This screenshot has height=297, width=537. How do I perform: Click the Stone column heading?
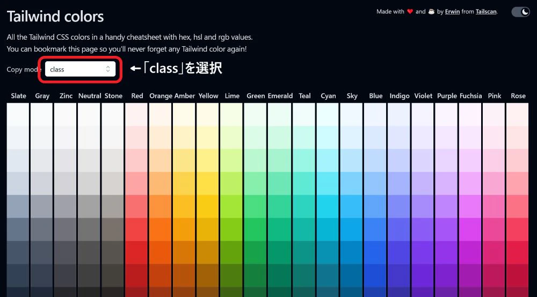113,96
